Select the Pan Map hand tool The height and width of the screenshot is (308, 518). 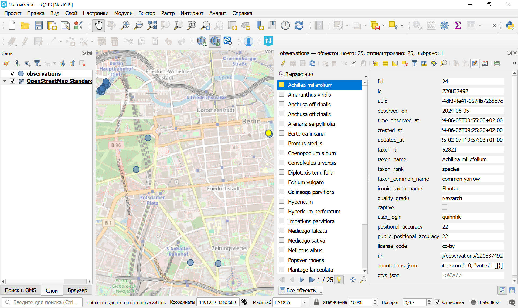click(x=98, y=26)
